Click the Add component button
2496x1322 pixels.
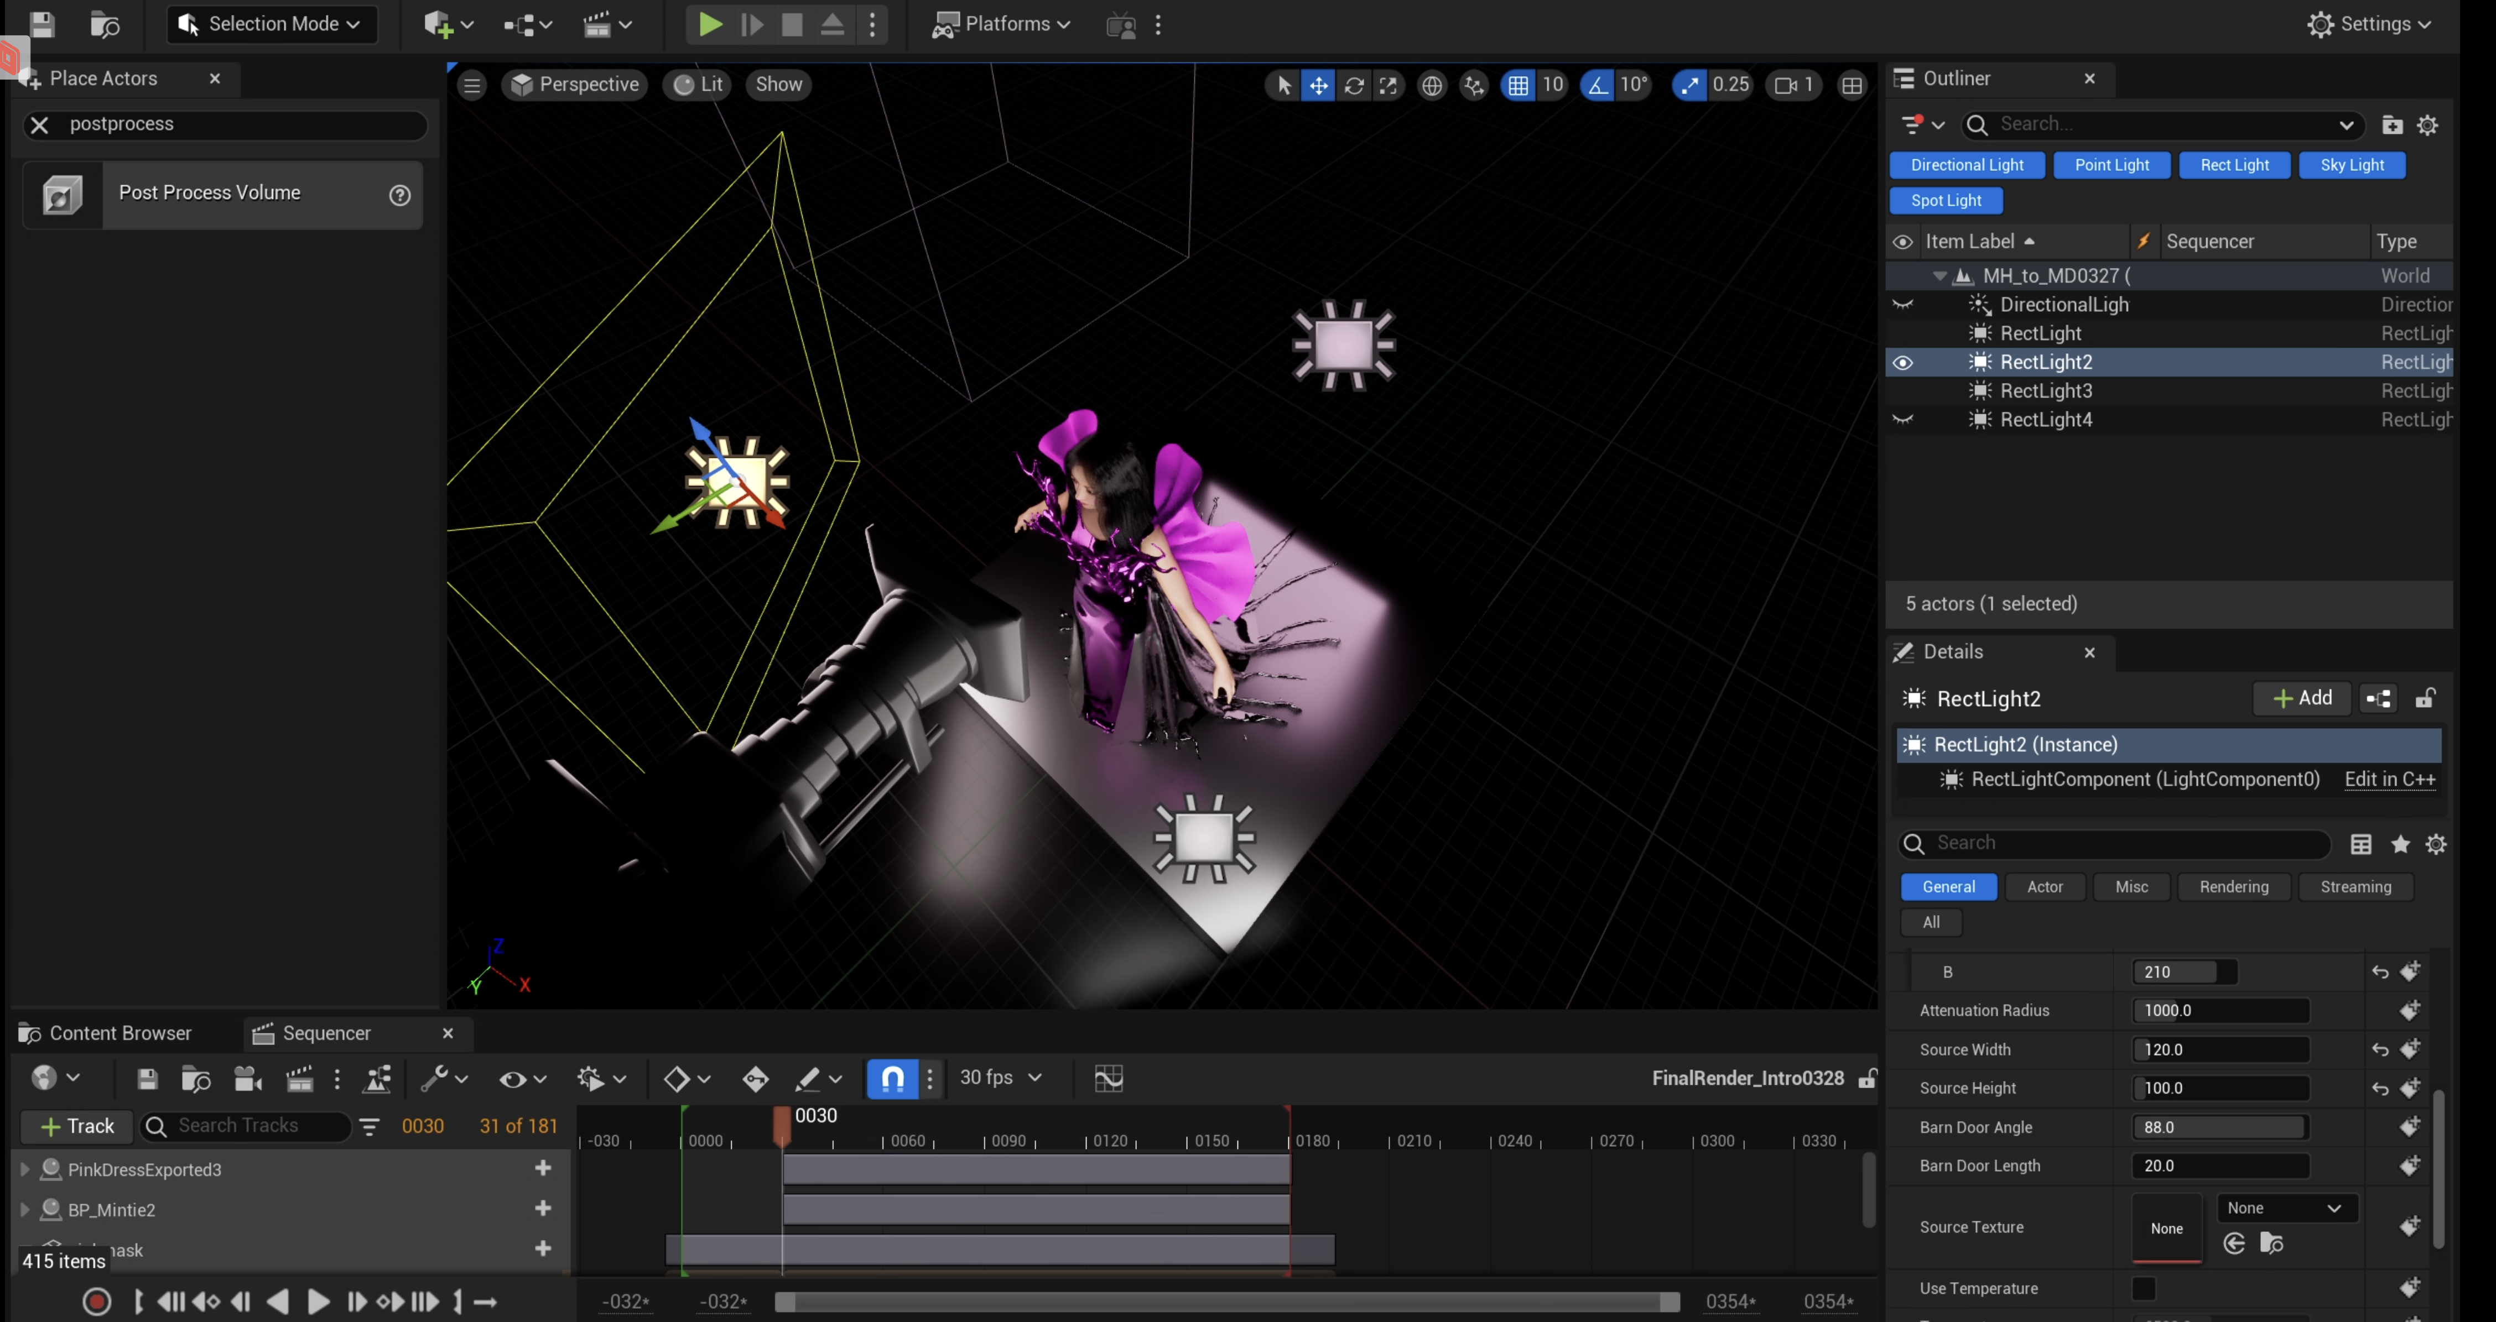2302,698
